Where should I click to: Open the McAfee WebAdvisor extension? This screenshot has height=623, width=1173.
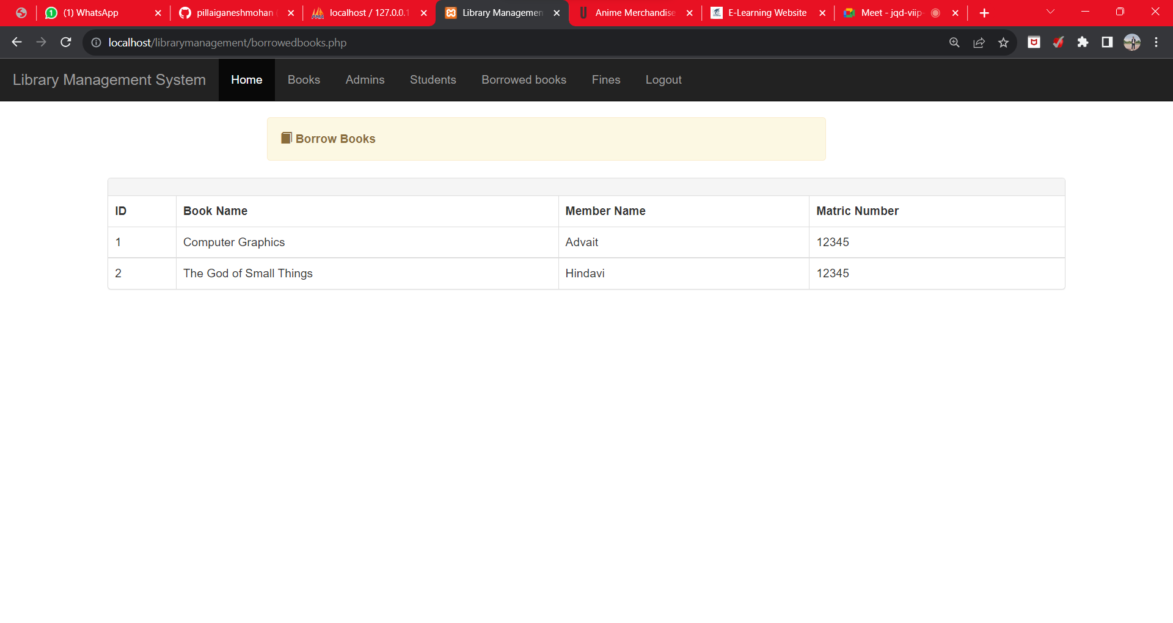[x=1034, y=42]
